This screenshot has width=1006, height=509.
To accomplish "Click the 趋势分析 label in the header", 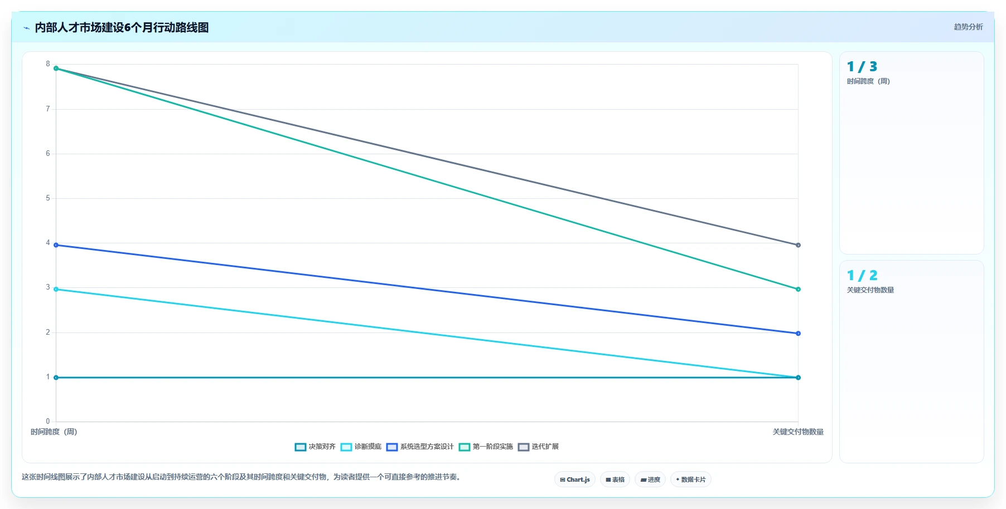I will coord(968,27).
